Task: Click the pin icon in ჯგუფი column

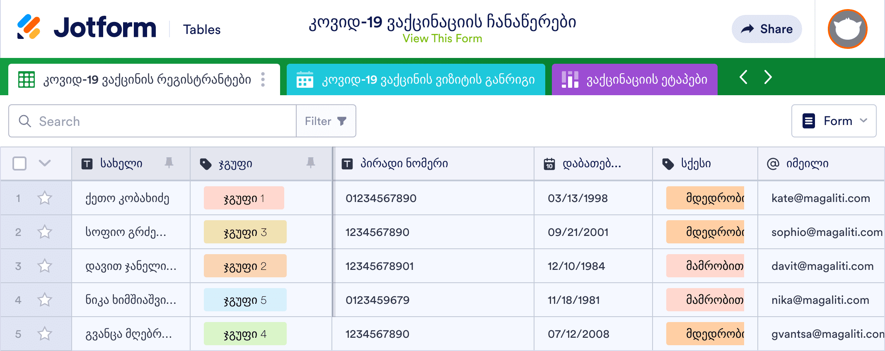Action: [310, 163]
